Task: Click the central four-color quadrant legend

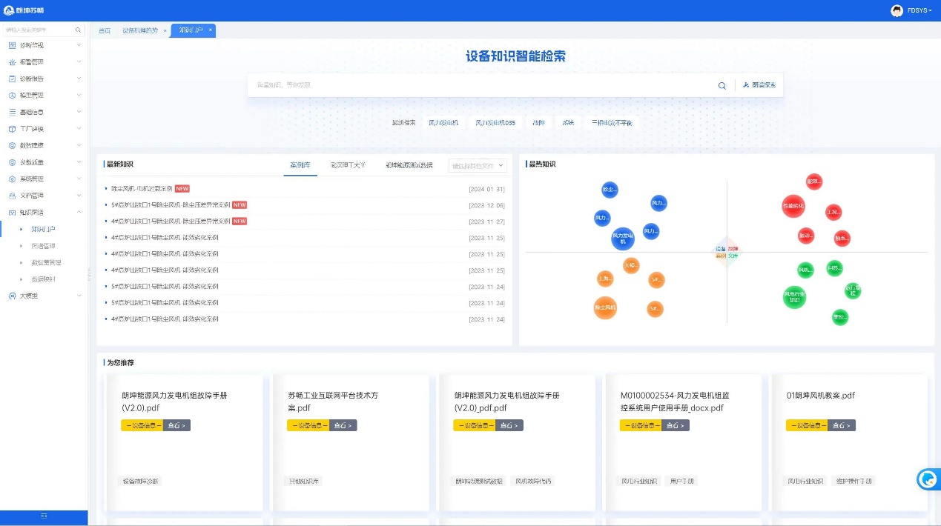Action: (727, 252)
